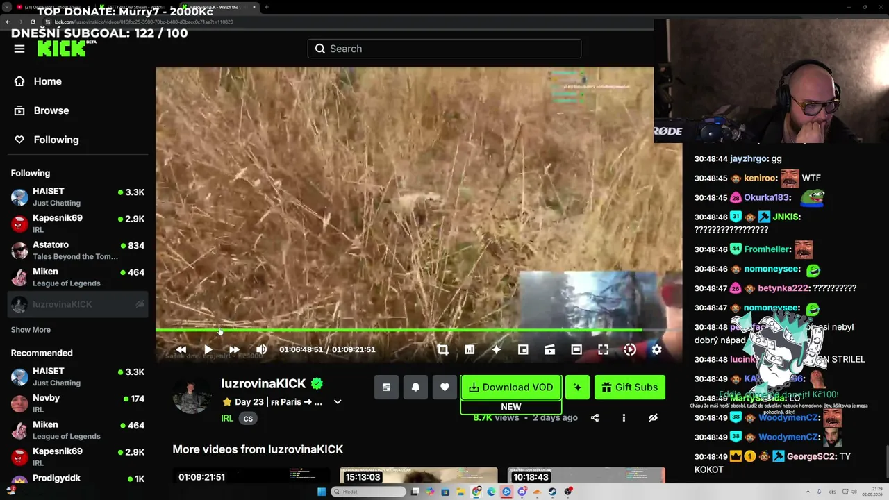Viewport: 889px width, 500px height.
Task: Share the video using share icon
Action: 595,418
